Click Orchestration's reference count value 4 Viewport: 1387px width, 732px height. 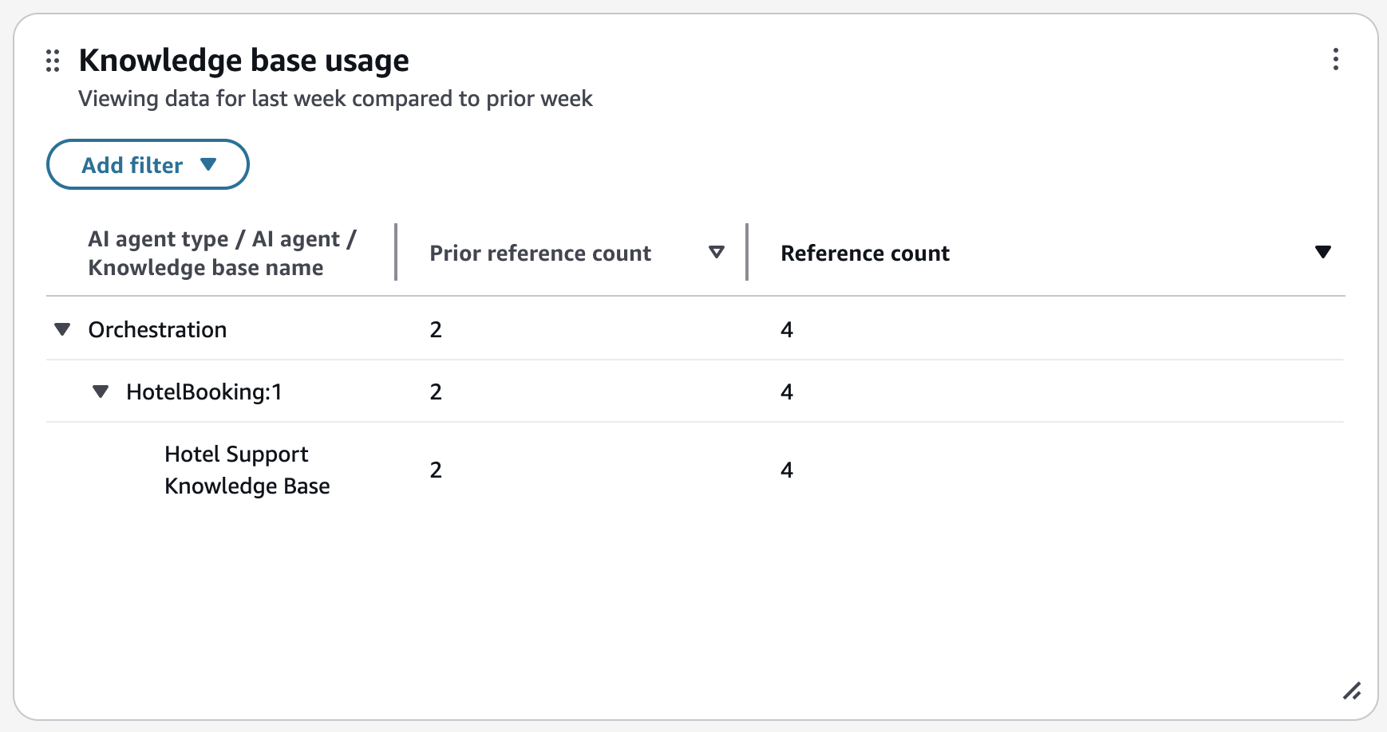coord(787,329)
